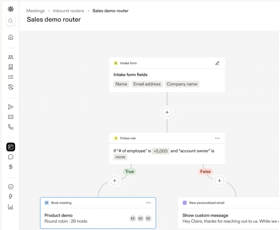Open the Book meeting card options menu
The image size is (280, 230).
[x=148, y=203]
